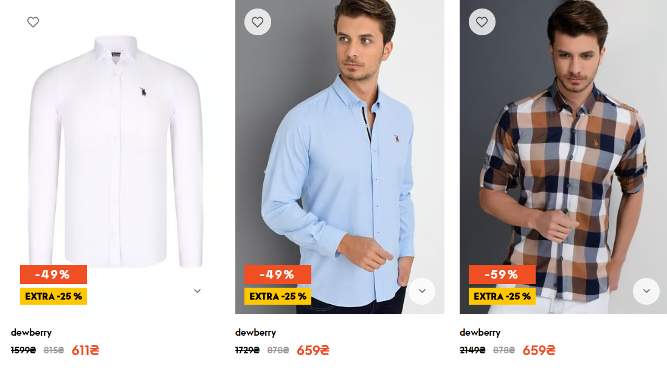This screenshot has width=667, height=371.
Task: Toggle the heart on the checkered shirt
Action: tap(482, 23)
